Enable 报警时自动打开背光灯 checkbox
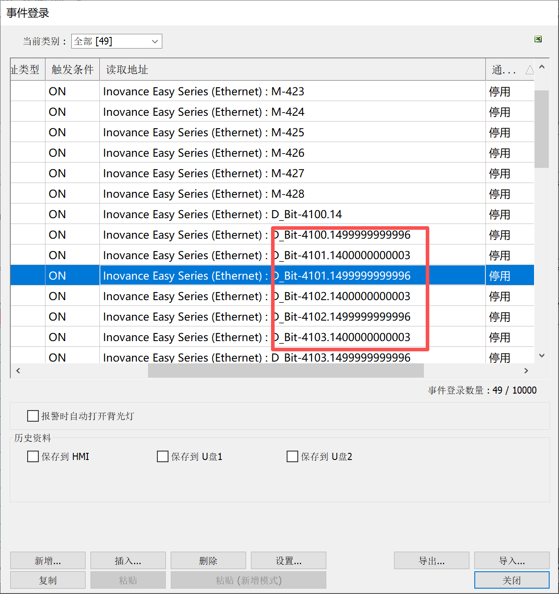The width and height of the screenshot is (559, 594). point(33,416)
